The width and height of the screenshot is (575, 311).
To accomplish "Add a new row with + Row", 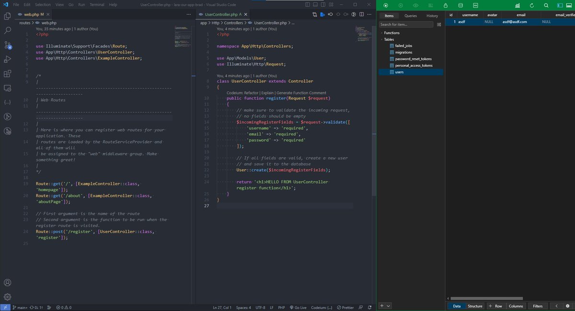I will [496, 306].
